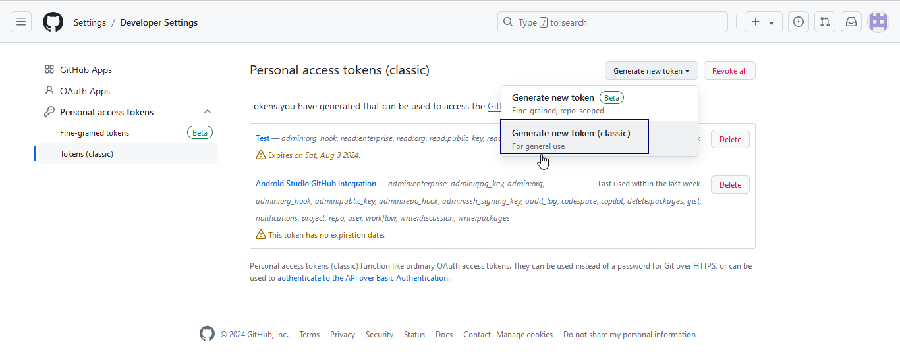900x357 pixels.
Task: Click Developer Settings in the breadcrumb
Action: [159, 22]
